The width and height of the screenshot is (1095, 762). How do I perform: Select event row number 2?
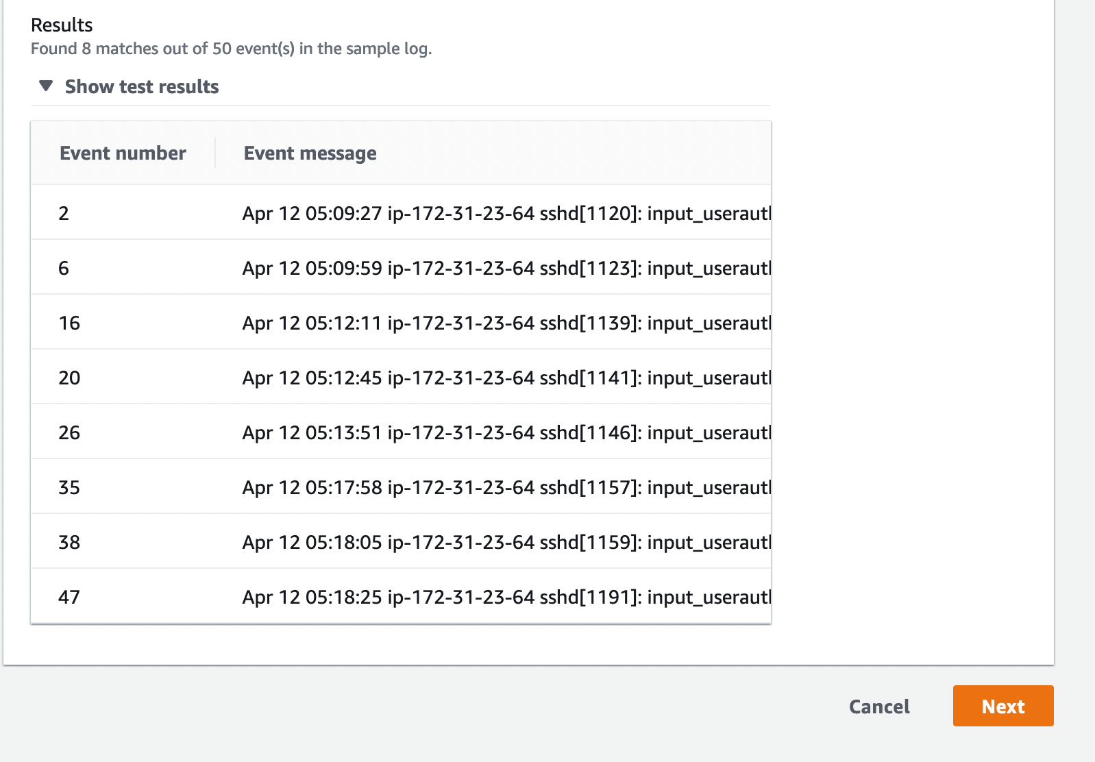click(64, 213)
